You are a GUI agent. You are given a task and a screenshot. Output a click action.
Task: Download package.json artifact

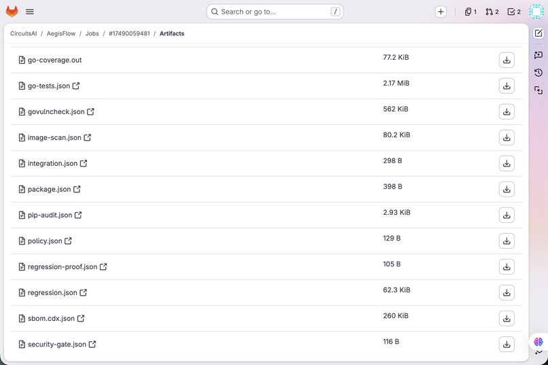click(507, 190)
